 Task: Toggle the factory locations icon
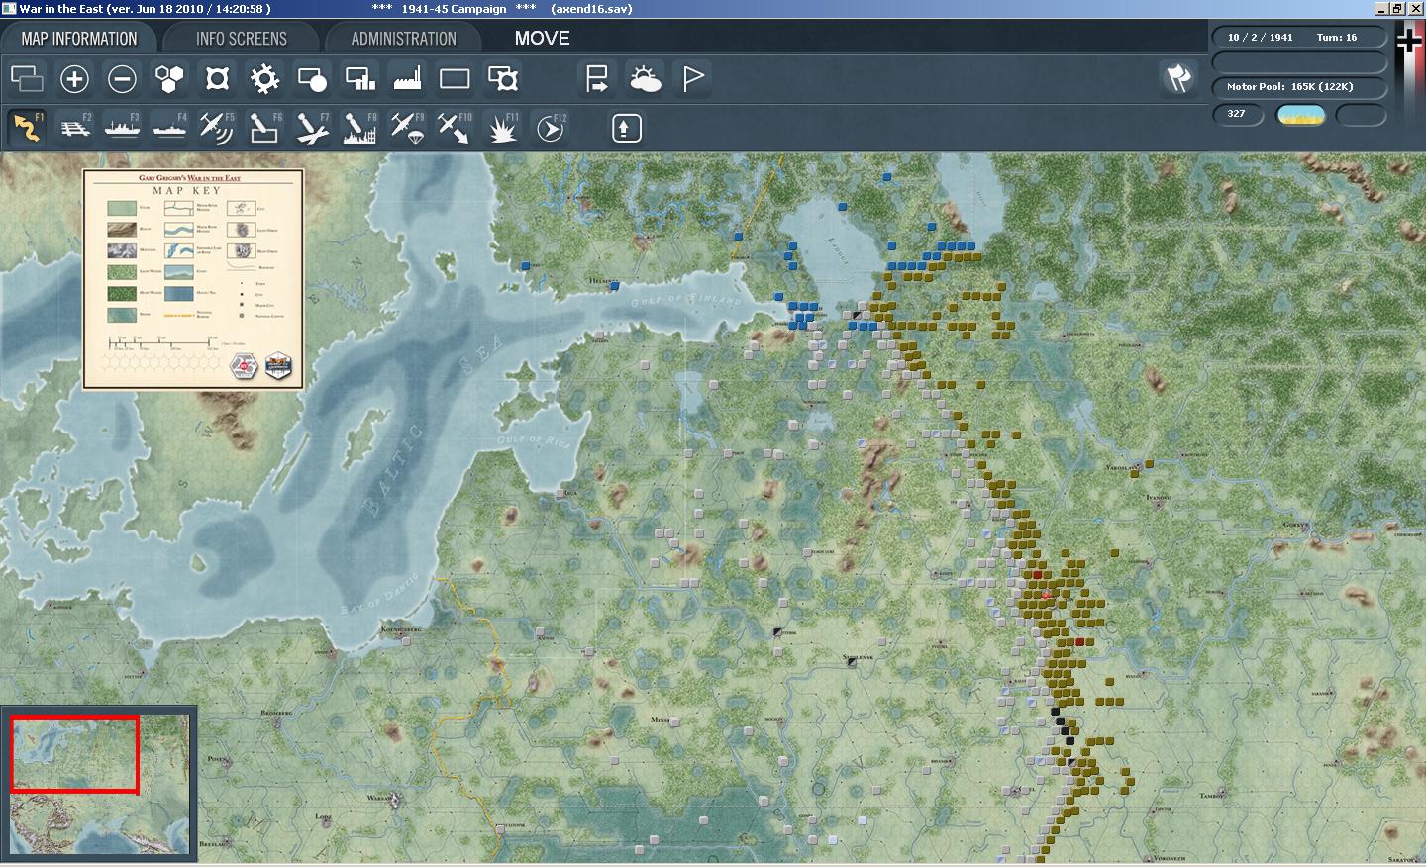[x=407, y=79]
